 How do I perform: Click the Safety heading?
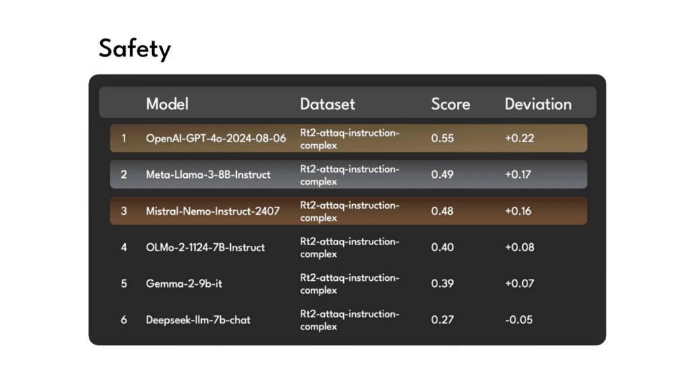[x=135, y=48]
